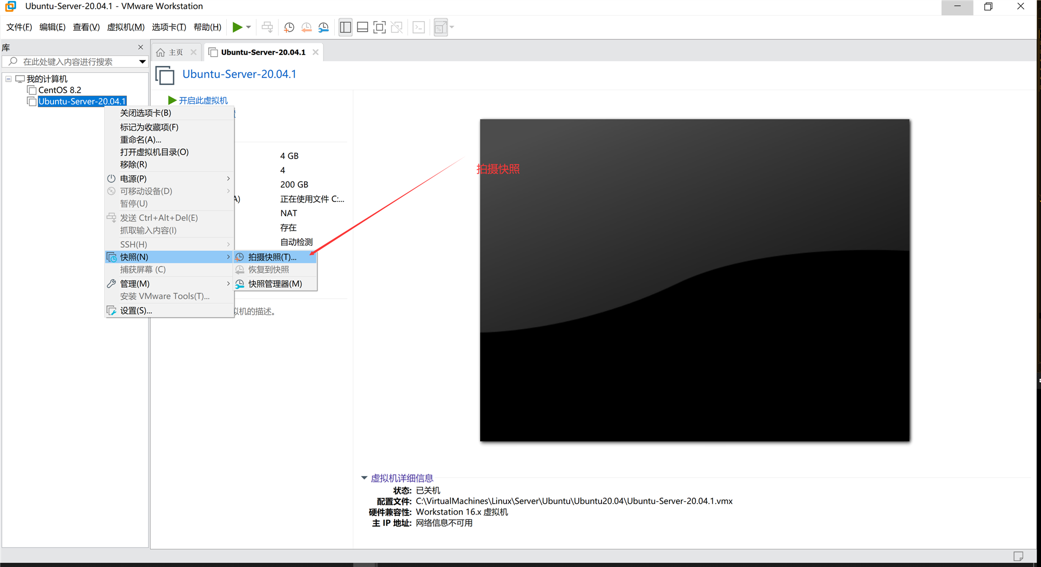Viewport: 1041px width, 567px height.
Task: Close the 主页 tab
Action: tap(193, 52)
